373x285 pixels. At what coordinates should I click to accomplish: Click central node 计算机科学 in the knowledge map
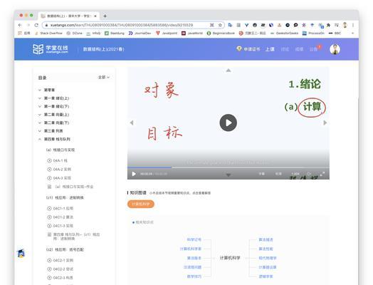coord(230,258)
